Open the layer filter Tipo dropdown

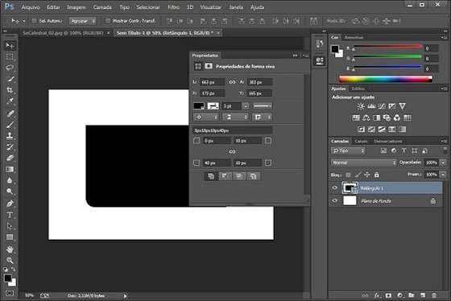(348, 150)
